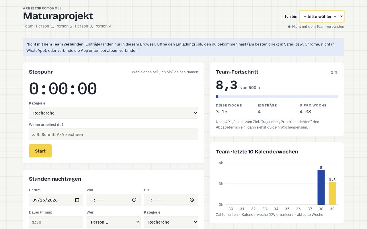The height and width of the screenshot is (229, 367).
Task: Click the Dauer (h:mm) input field
Action: coord(56,222)
